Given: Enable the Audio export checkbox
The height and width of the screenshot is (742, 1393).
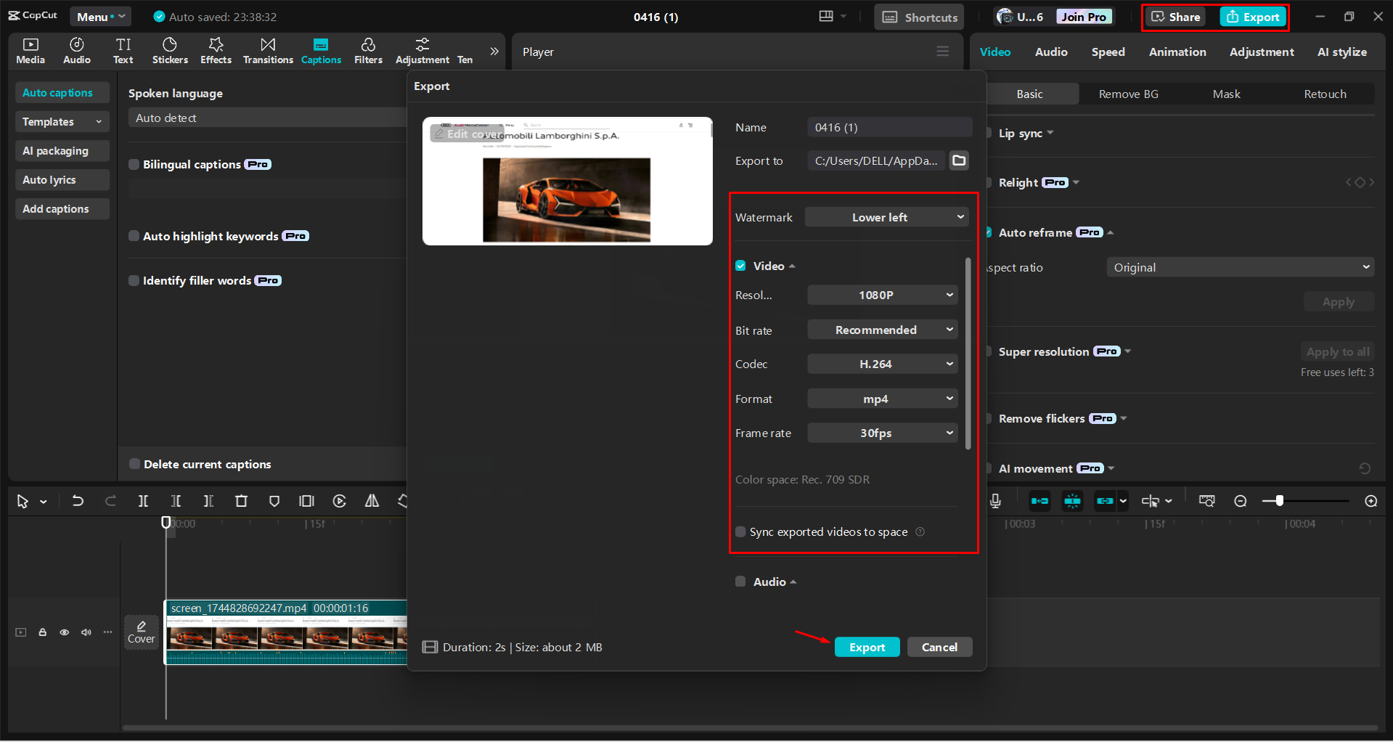Looking at the screenshot, I should pyautogui.click(x=740, y=582).
